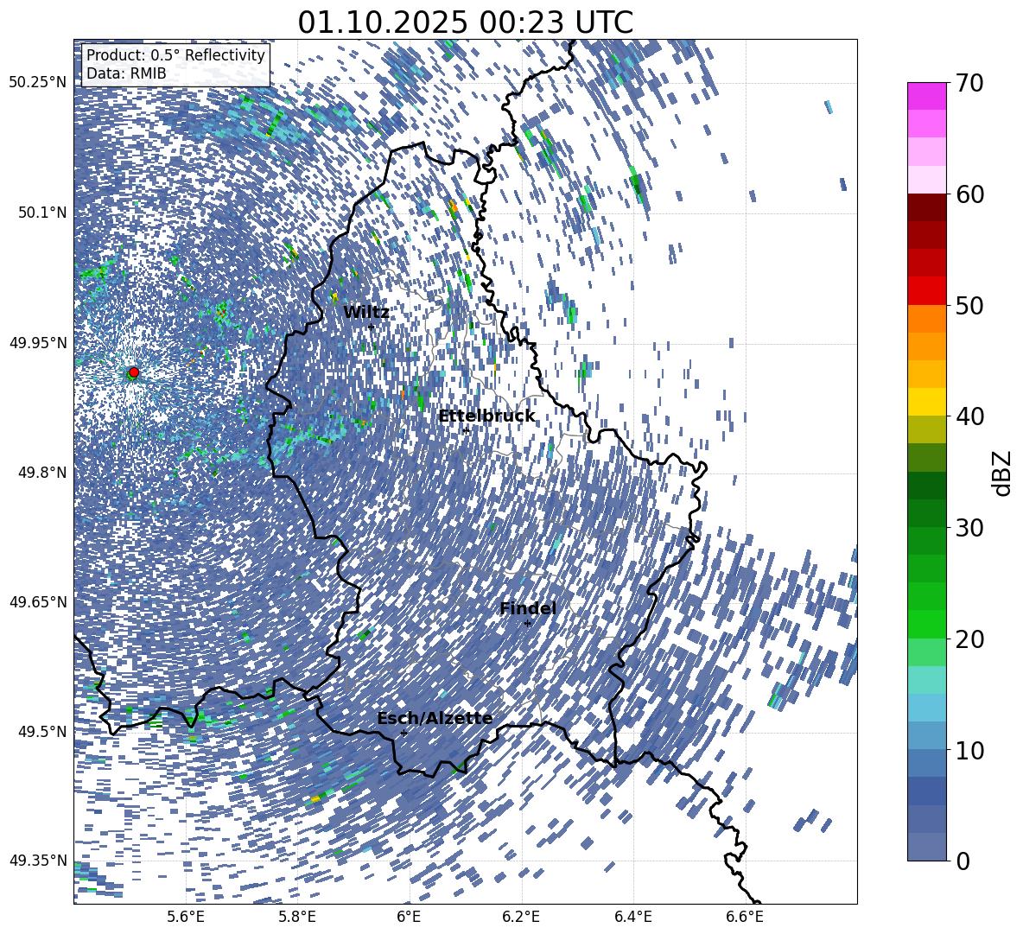Viewport: 1023px width, 934px height.
Task: Click the dBZ colorbar axis label
Action: [1001, 473]
